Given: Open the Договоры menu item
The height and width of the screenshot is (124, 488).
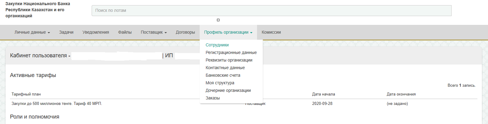Looking at the screenshot, I should coord(185,32).
